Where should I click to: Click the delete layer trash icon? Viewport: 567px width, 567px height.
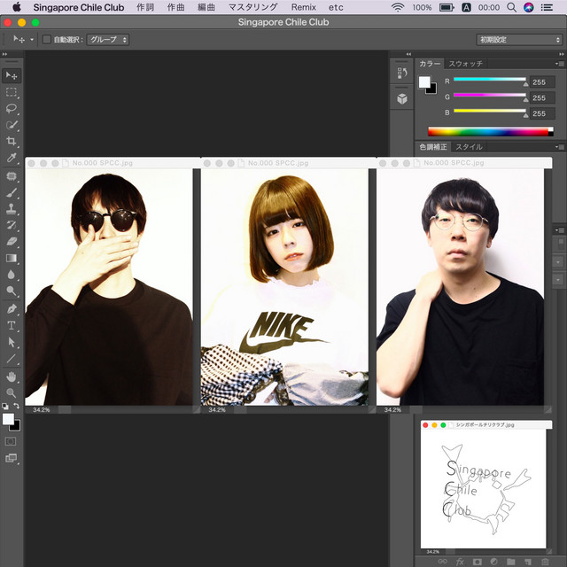[544, 561]
